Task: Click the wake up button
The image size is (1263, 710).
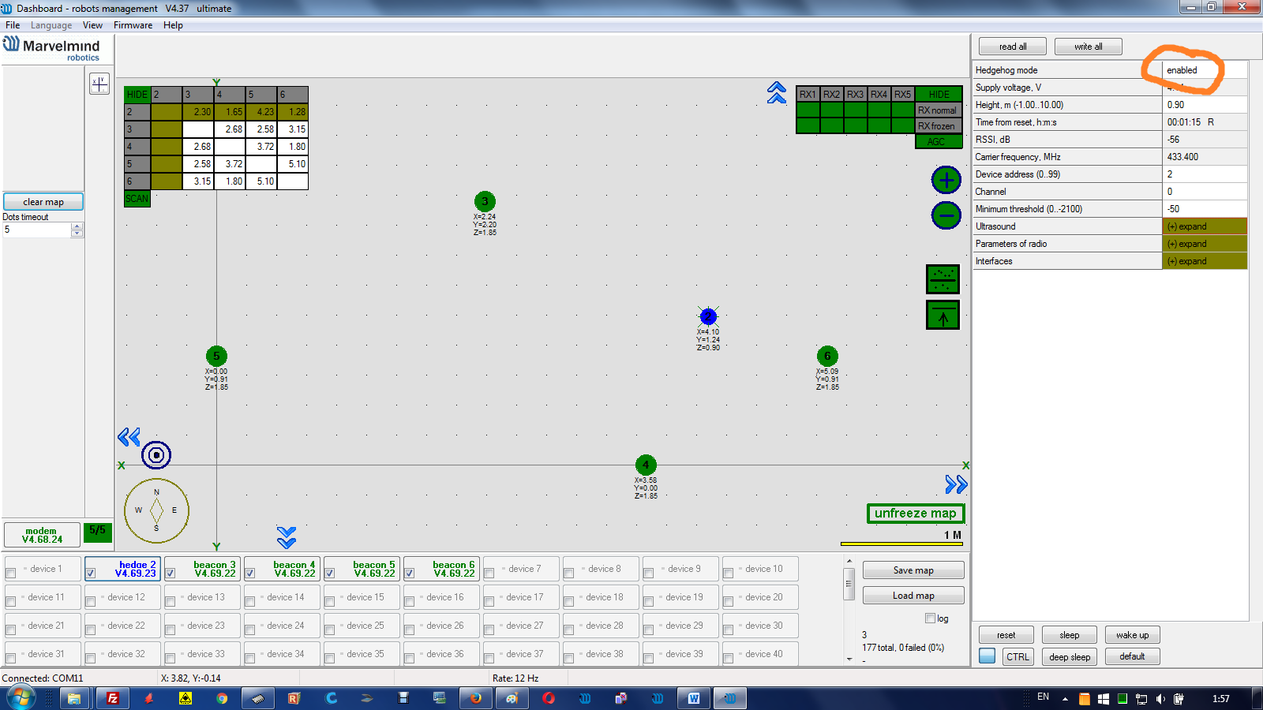Action: [1132, 635]
